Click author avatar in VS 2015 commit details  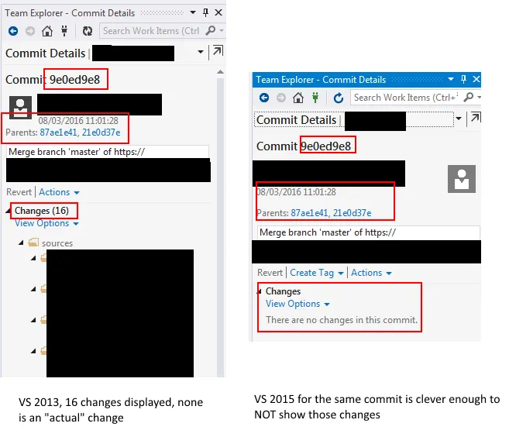pos(462,179)
